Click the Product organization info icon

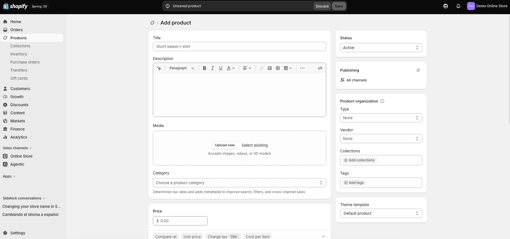pyautogui.click(x=382, y=101)
